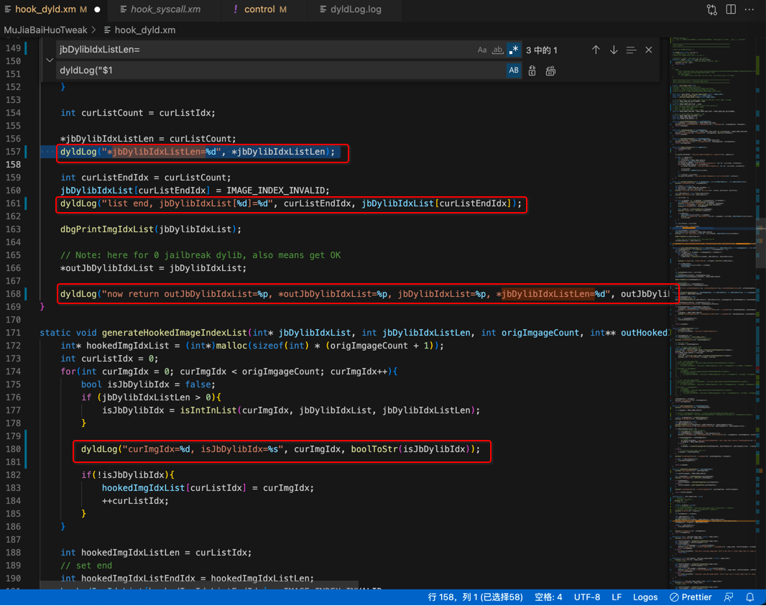Select the Logos language mode
This screenshot has width=766, height=606.
(645, 597)
